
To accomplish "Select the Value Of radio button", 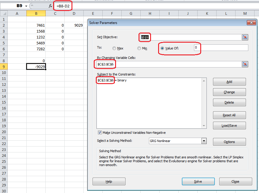I will (162, 48).
